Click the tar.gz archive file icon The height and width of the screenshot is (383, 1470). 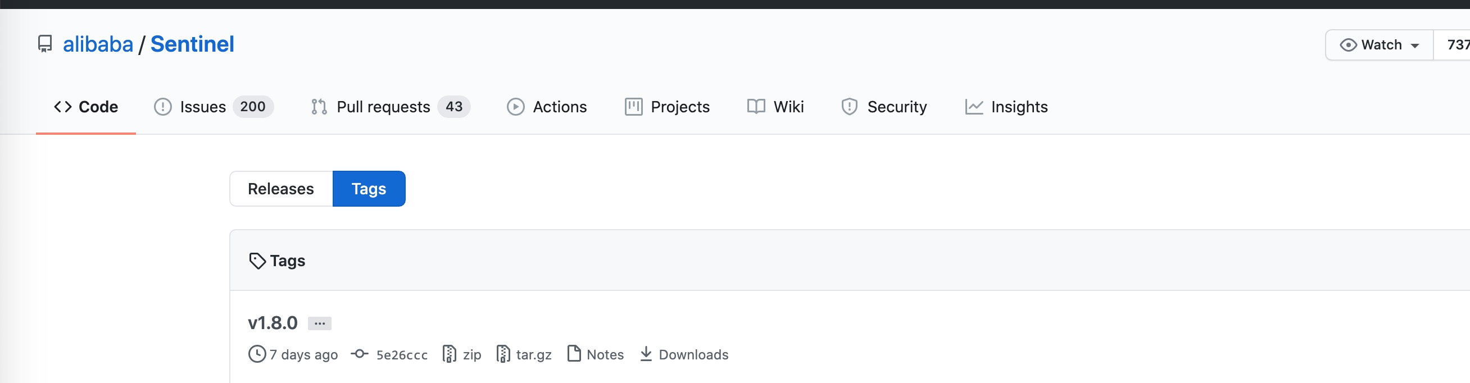point(503,354)
